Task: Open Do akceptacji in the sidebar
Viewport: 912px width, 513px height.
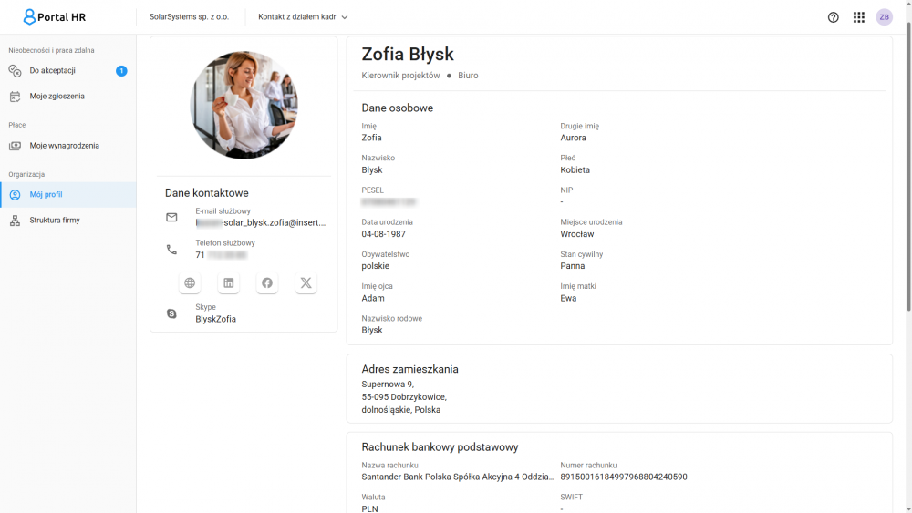Action: pos(53,71)
